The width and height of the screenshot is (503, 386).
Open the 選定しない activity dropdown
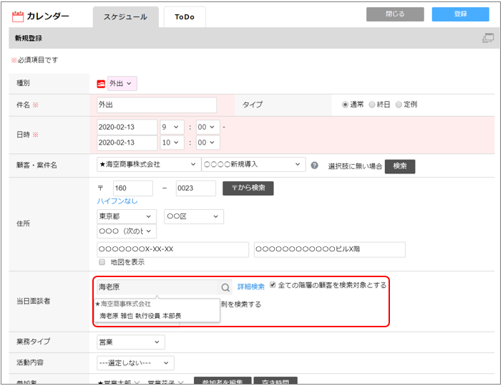click(x=135, y=363)
